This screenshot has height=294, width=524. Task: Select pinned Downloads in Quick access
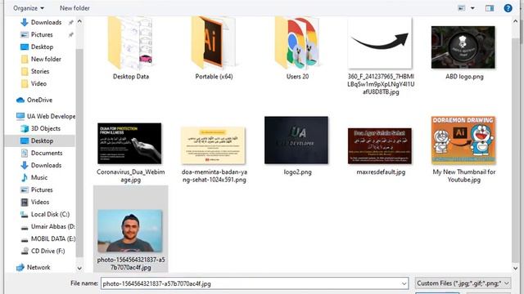46,22
